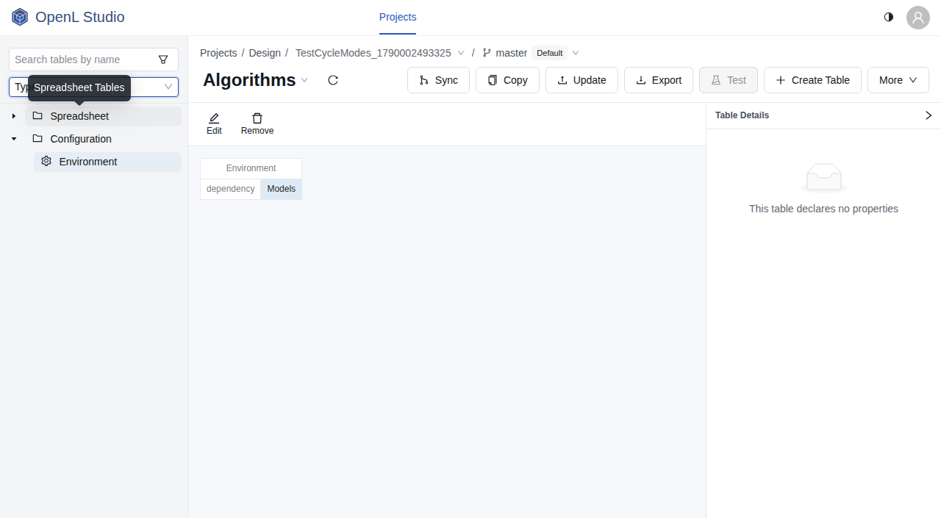This screenshot has width=941, height=529.
Task: Click the Models cell in the table
Action: click(282, 189)
